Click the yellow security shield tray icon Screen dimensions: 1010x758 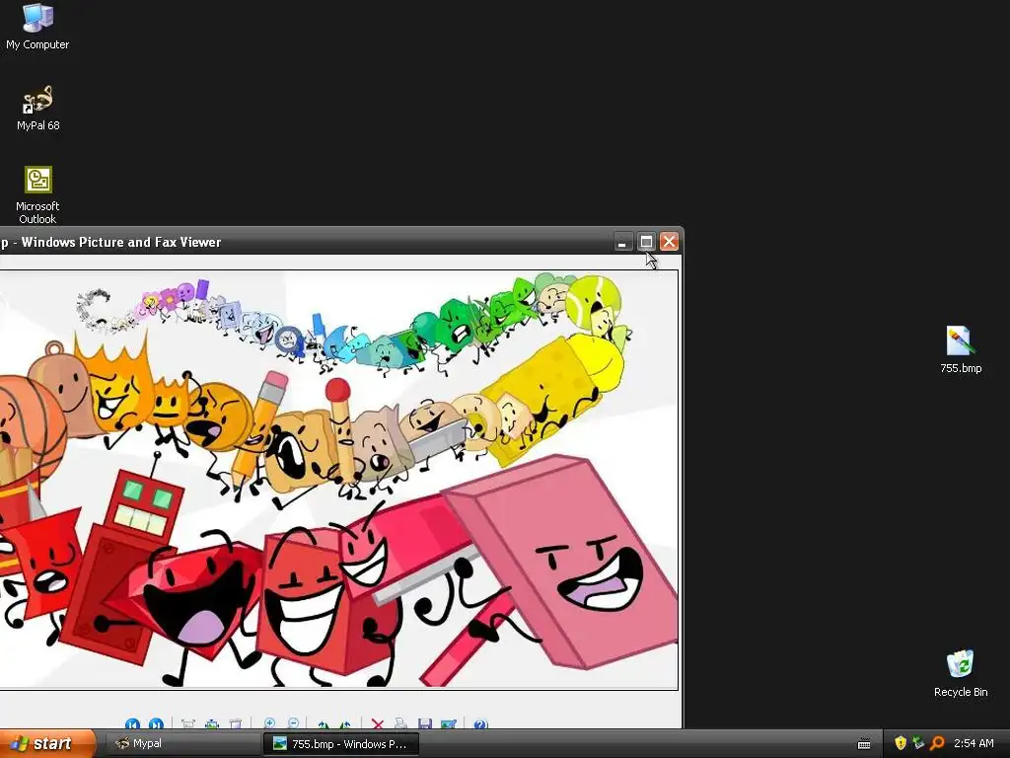coord(901,743)
